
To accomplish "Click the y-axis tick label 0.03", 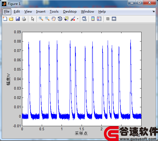I will 17,88.
